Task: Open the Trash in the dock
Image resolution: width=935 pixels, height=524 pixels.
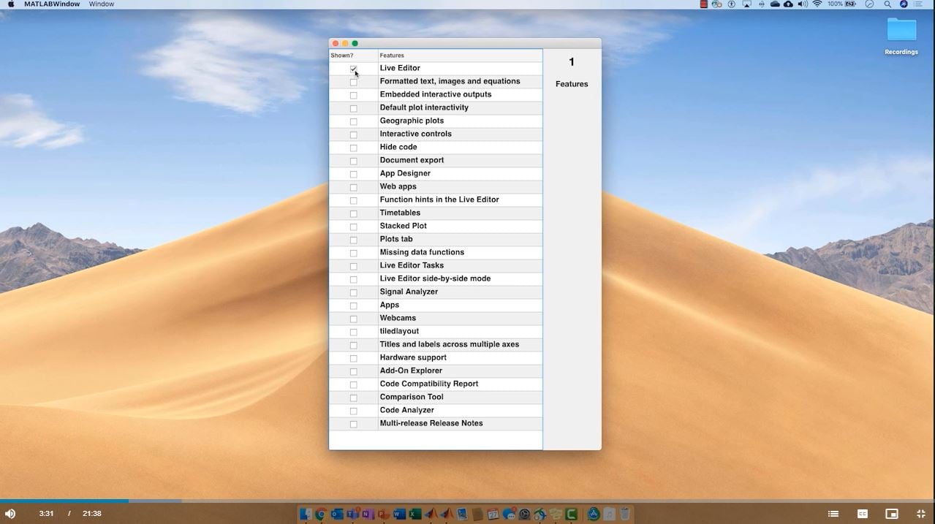Action: click(624, 514)
